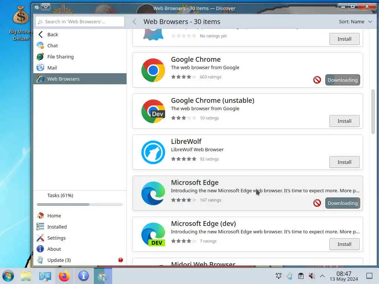Click the ghost browser icon at top
Screen dimensions: 379x284
[153, 34]
